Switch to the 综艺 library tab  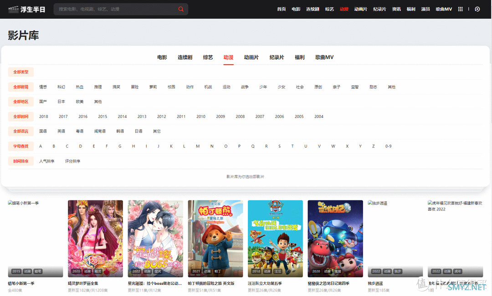[208, 57]
